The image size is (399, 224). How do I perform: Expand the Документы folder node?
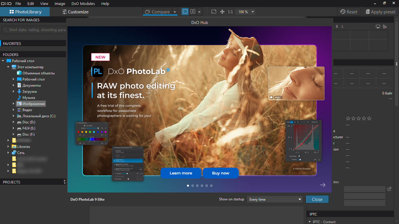click(13, 85)
